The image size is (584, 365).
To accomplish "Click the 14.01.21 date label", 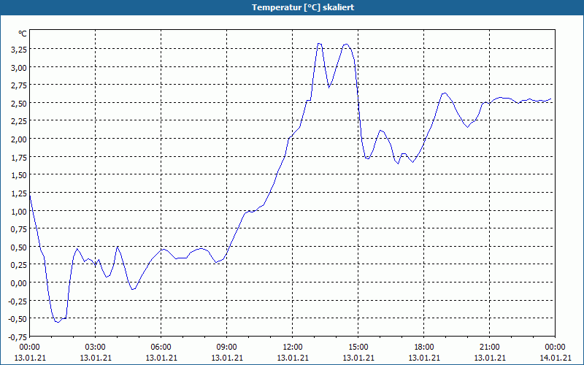I will 556,358.
